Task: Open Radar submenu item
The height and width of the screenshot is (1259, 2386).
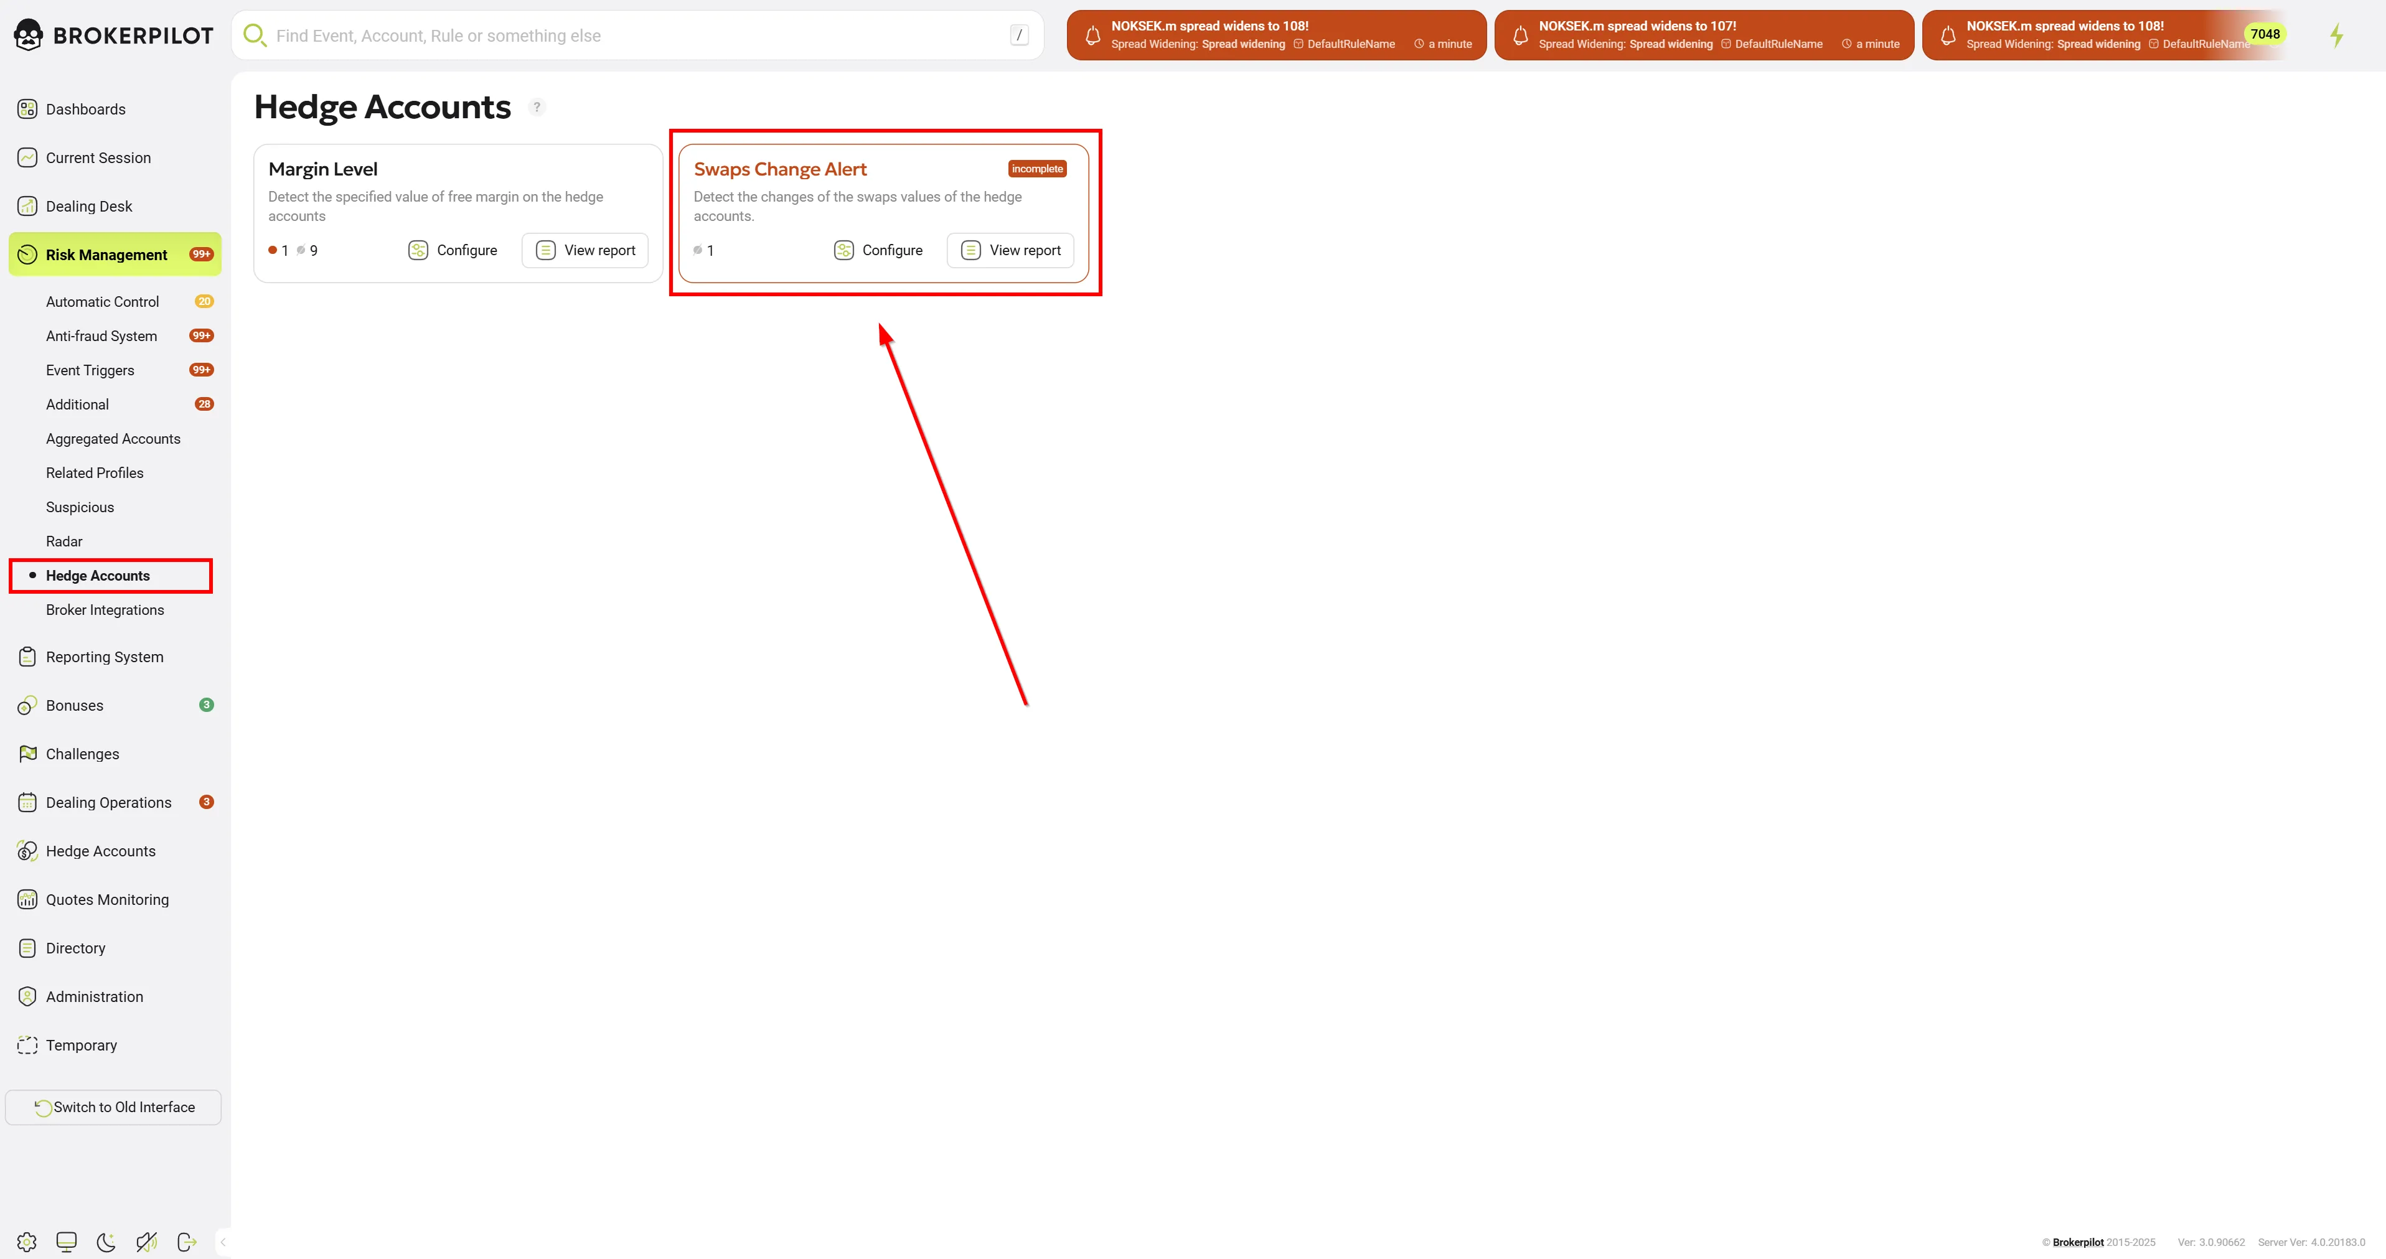Action: click(64, 541)
